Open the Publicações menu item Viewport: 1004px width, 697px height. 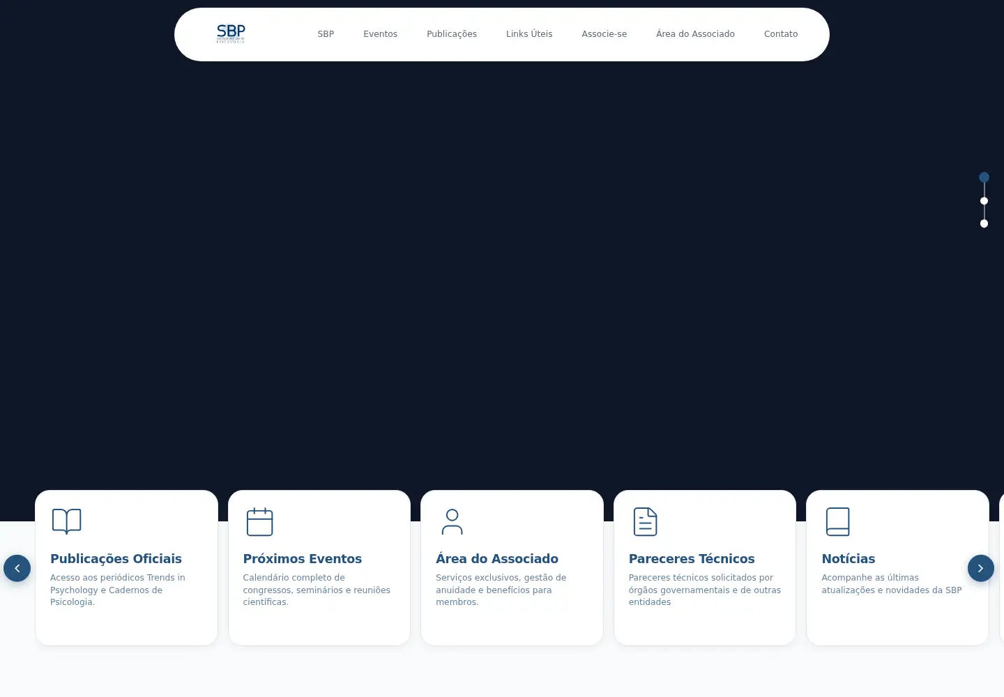(x=452, y=34)
